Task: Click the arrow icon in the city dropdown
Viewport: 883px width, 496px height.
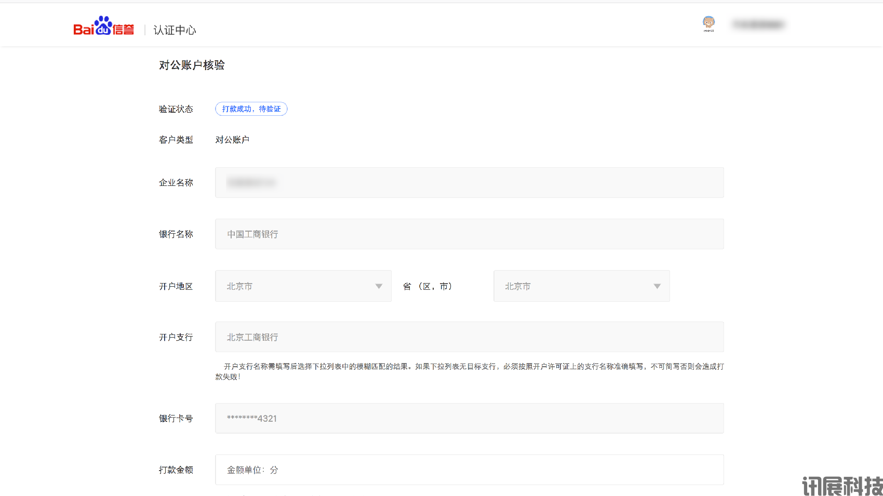Action: 657,286
